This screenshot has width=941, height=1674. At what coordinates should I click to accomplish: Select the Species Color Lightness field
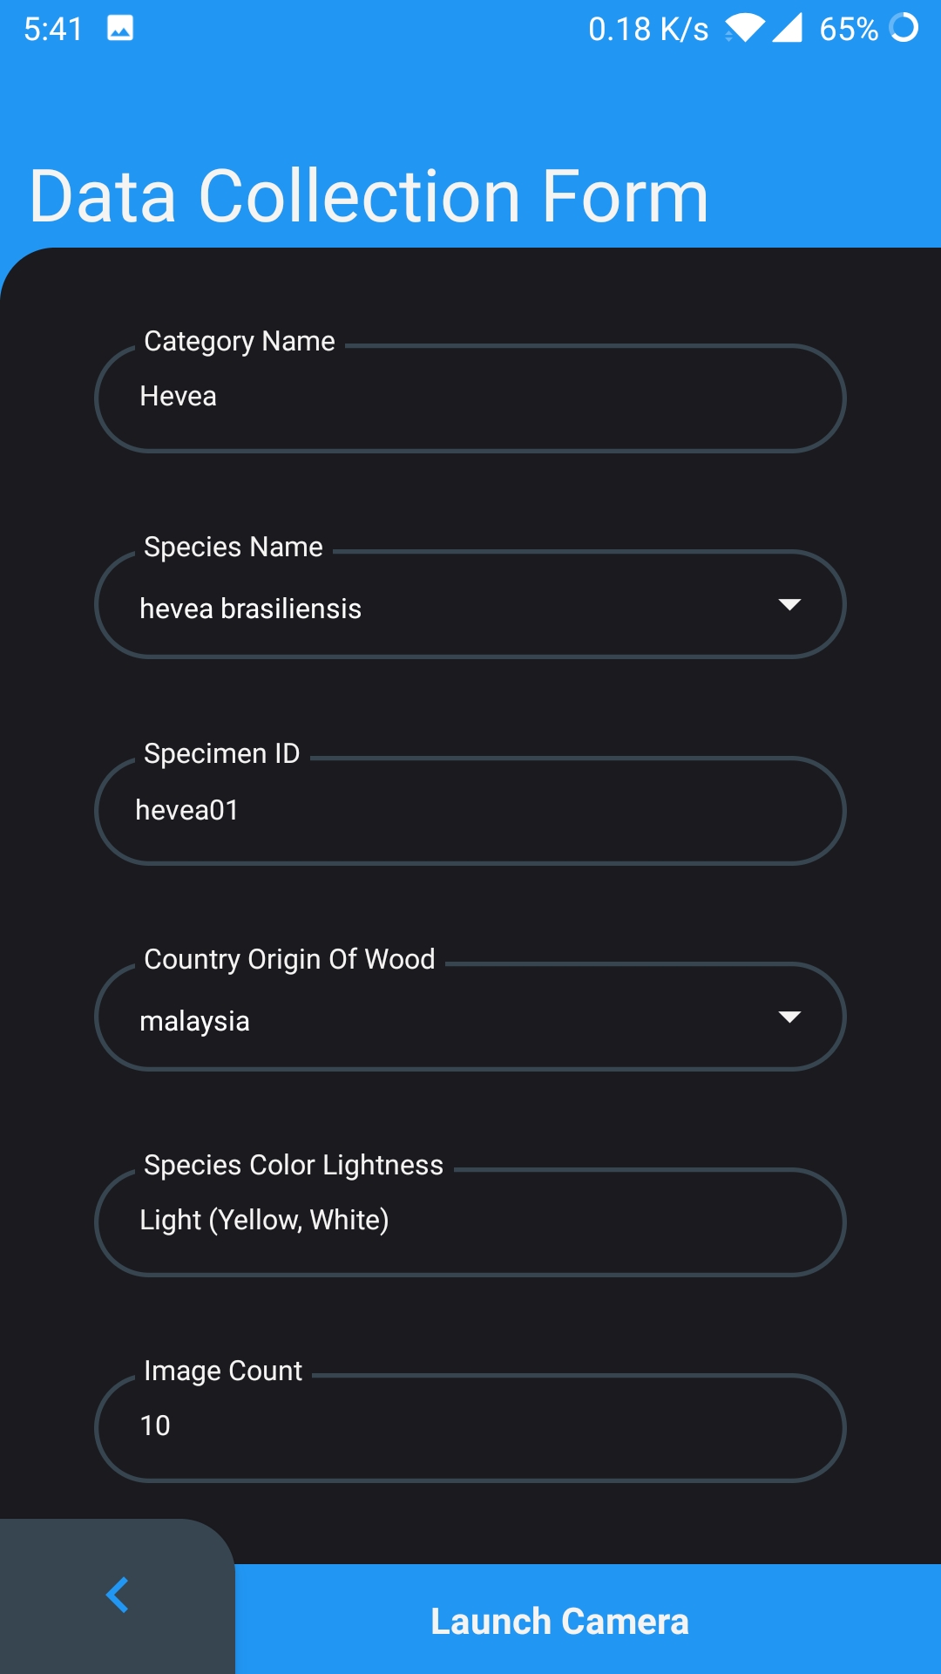pyautogui.click(x=470, y=1222)
